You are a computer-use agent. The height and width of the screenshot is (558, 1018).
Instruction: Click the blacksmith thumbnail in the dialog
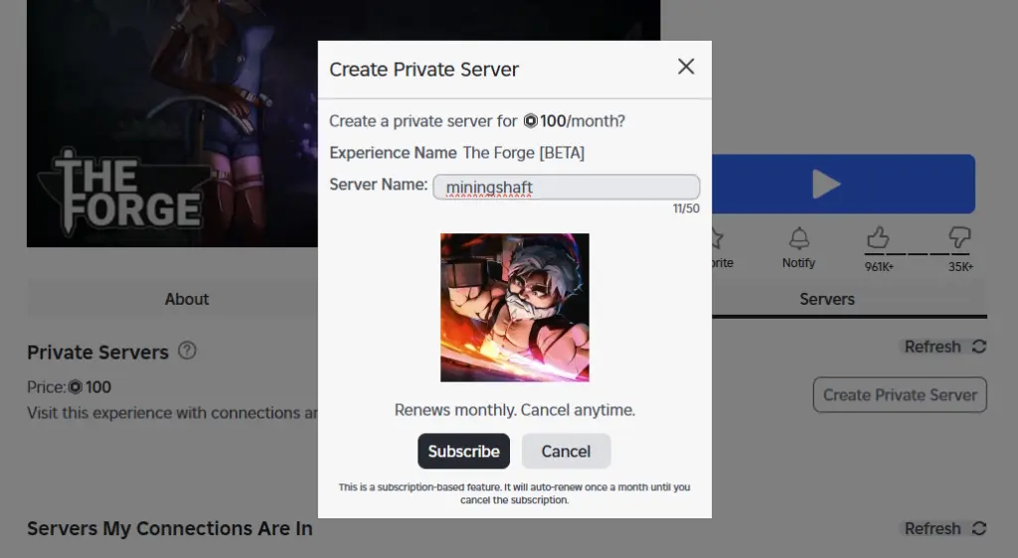point(515,308)
